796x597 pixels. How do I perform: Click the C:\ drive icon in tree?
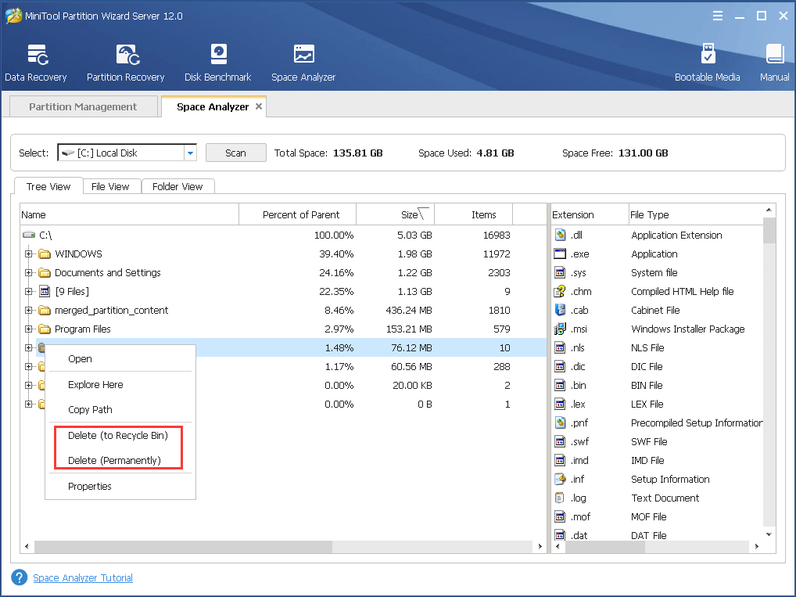tap(29, 235)
